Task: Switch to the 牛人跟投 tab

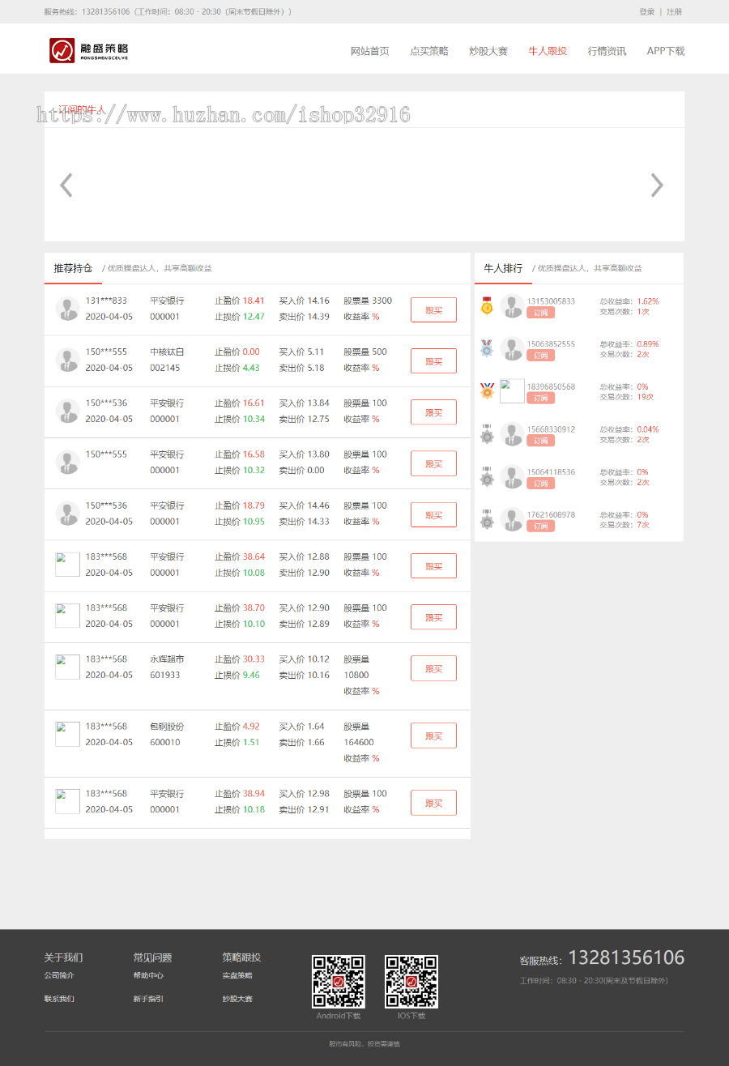Action: pyautogui.click(x=547, y=49)
